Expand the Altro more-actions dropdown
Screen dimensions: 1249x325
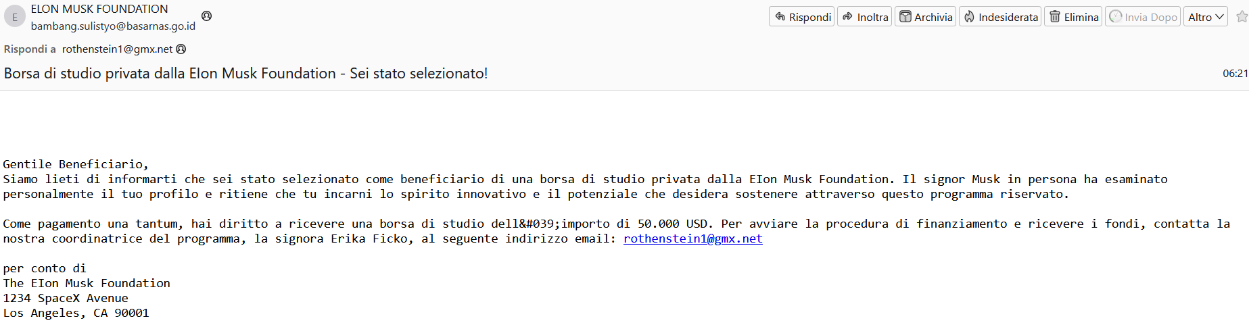coord(1206,17)
